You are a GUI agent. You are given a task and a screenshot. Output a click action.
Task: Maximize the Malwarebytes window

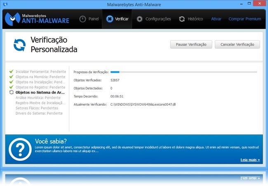coord(249,4)
